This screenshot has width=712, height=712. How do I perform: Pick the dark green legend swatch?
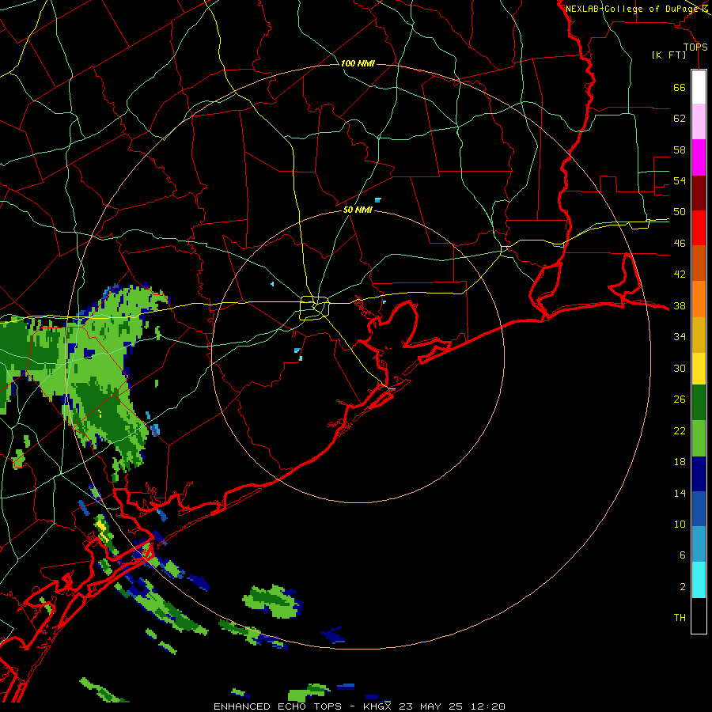(x=699, y=403)
